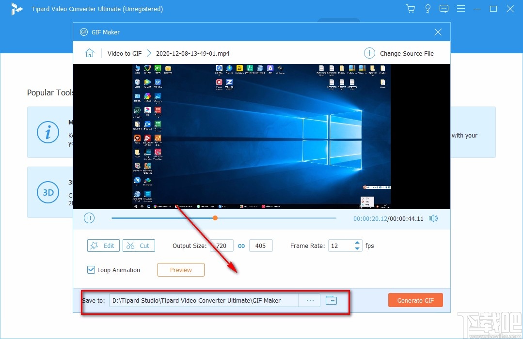Decrease frame rate with down arrow
The width and height of the screenshot is (523, 339).
click(x=357, y=248)
